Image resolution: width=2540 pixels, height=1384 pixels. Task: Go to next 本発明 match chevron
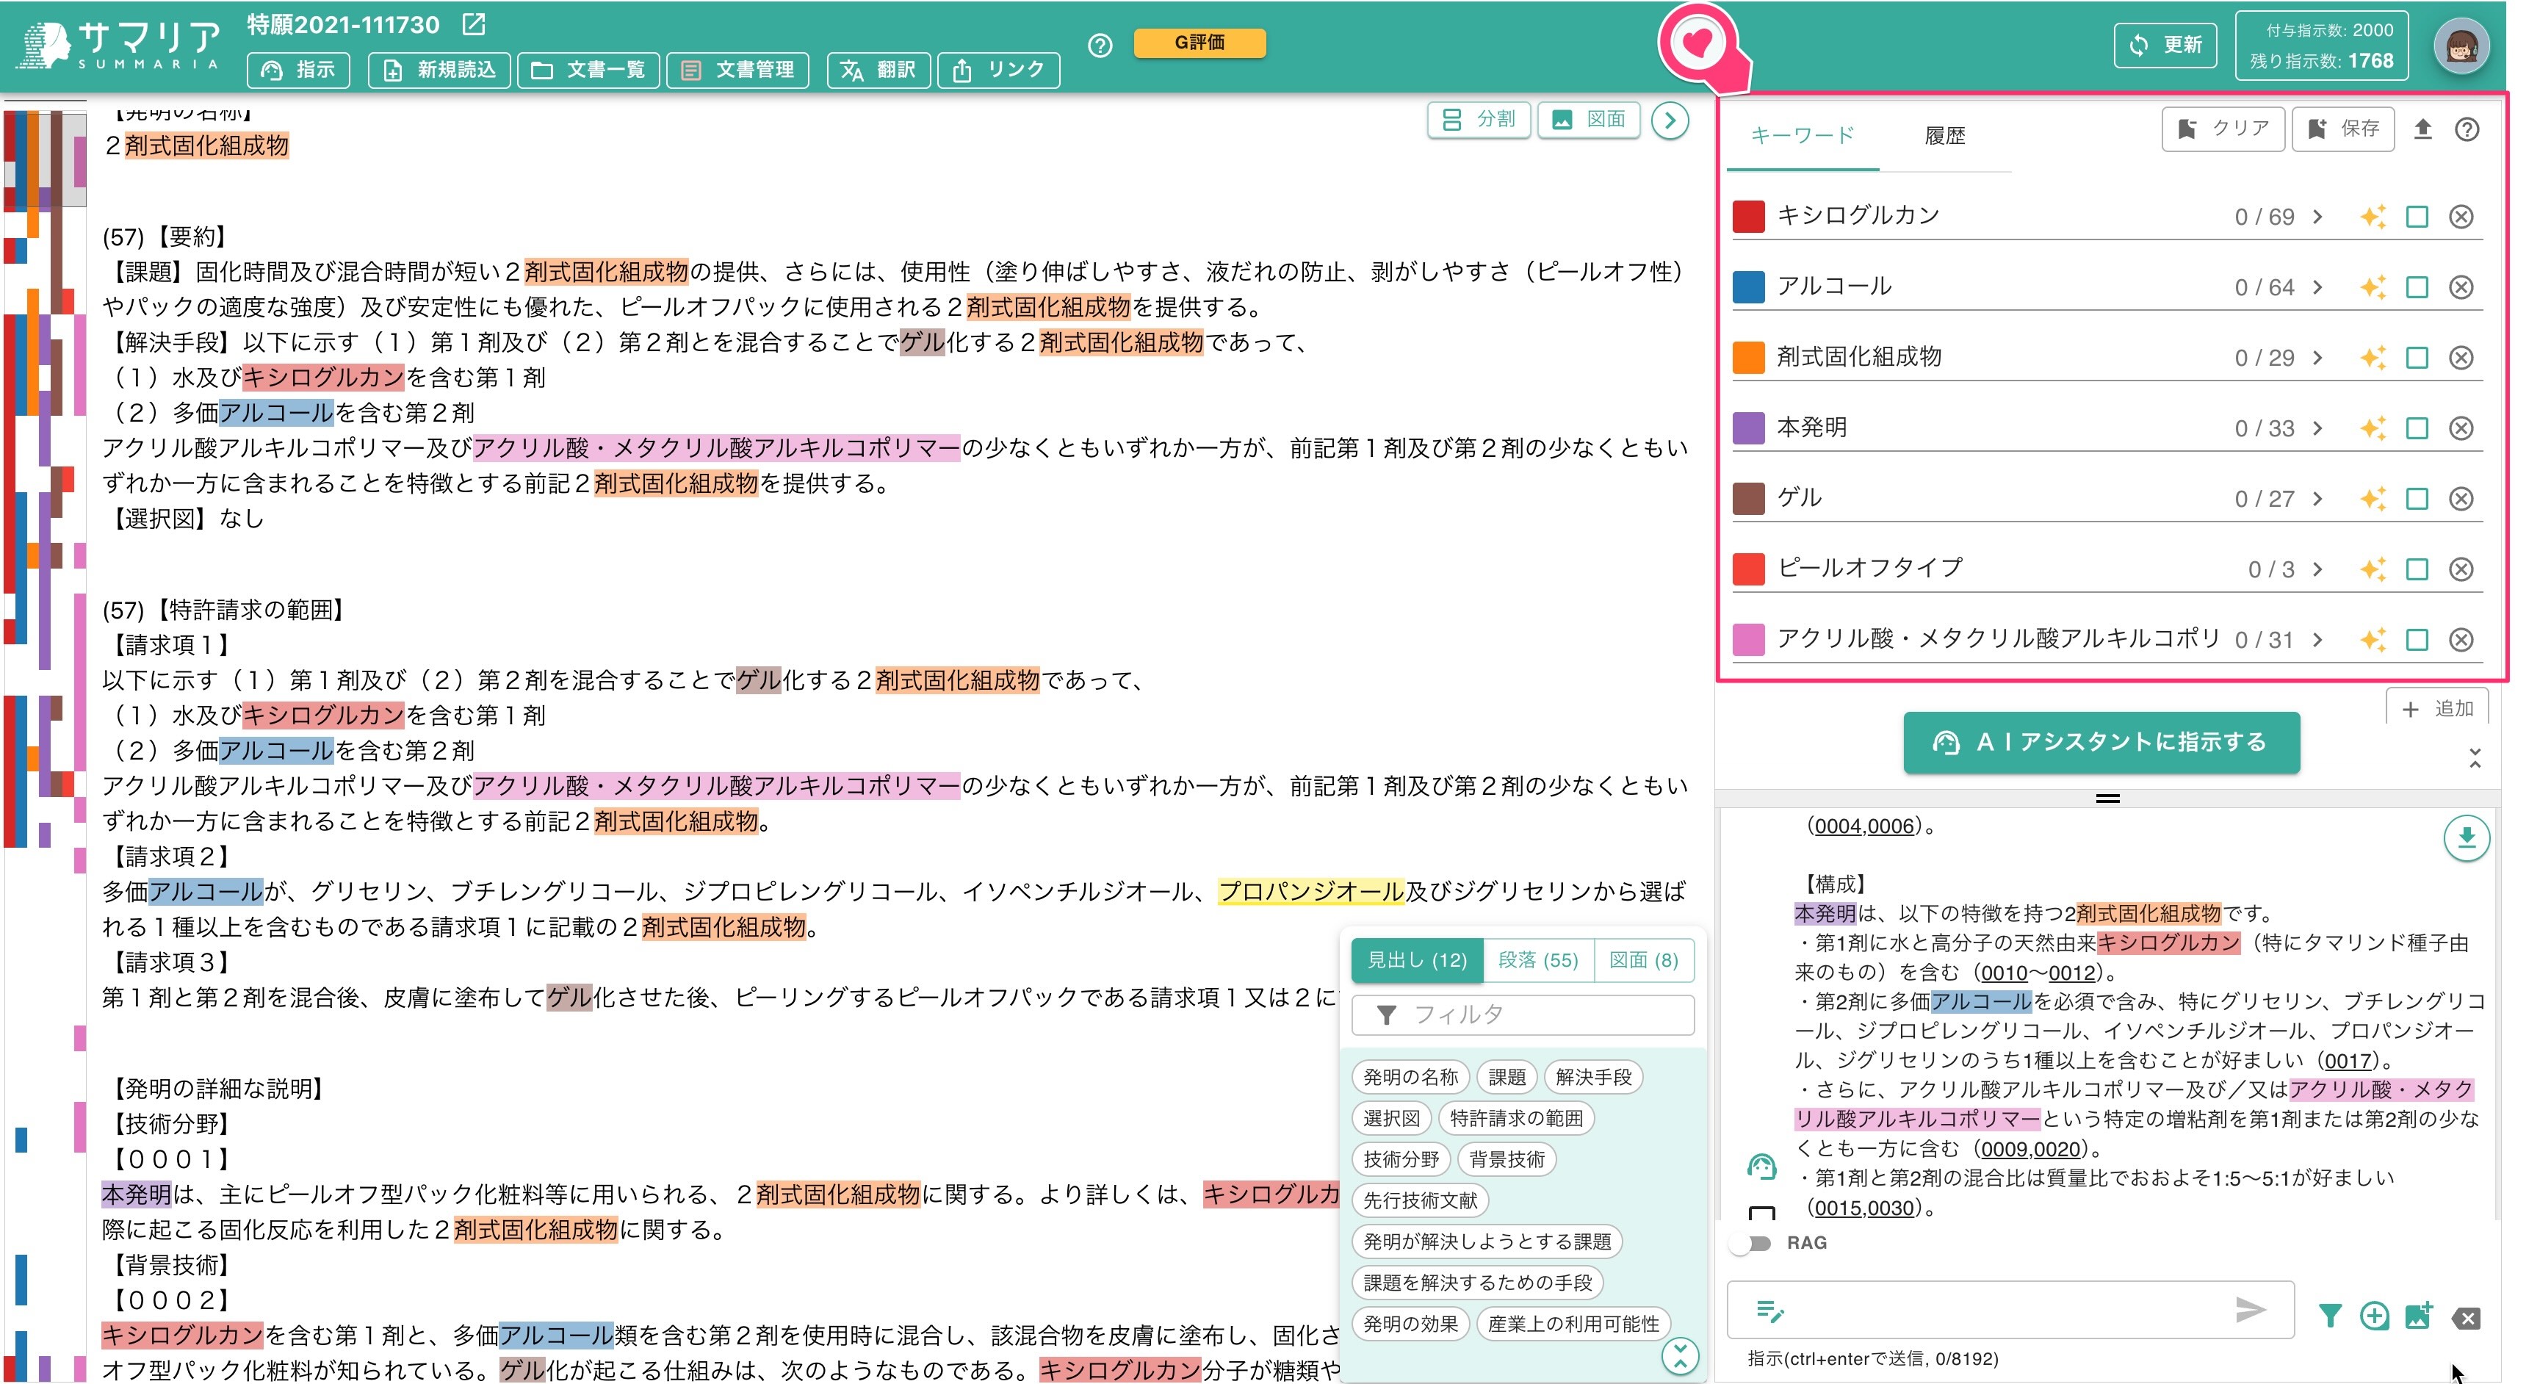pyautogui.click(x=2318, y=428)
